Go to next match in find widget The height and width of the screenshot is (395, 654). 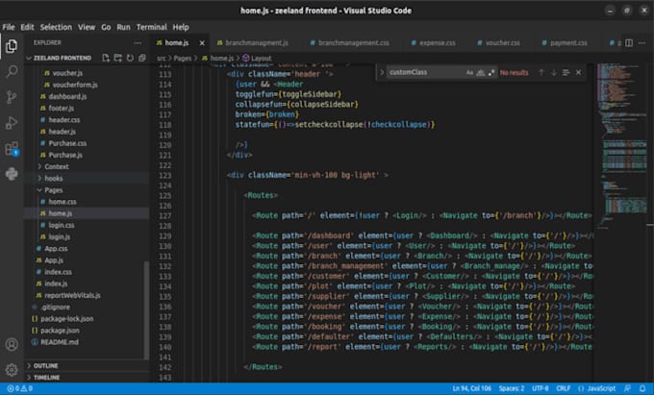(553, 72)
